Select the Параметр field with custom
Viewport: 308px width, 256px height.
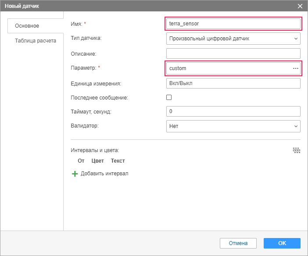point(228,68)
